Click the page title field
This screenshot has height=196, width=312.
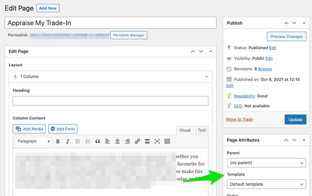click(x=110, y=23)
